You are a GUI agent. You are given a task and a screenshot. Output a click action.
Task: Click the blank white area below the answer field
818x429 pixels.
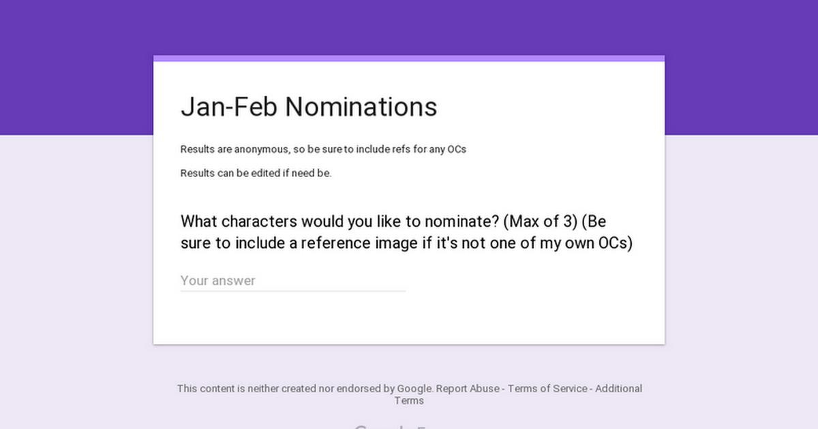(x=409, y=320)
